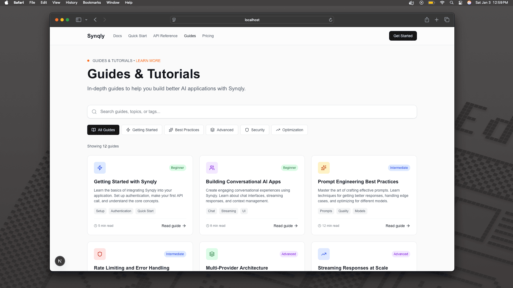Image resolution: width=513 pixels, height=288 pixels.
Task: Click the Models tag
Action: [x=360, y=211]
